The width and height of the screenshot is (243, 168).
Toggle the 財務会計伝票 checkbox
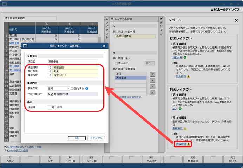click(52, 94)
